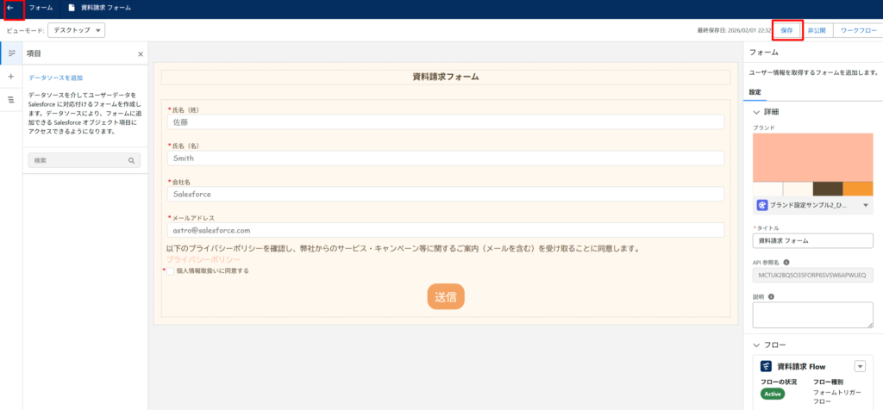883x410 pixels.
Task: Click the 非公開 button
Action: (817, 31)
